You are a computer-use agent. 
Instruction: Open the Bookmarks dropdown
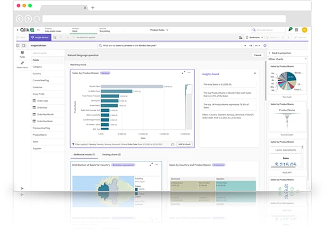coord(254,37)
